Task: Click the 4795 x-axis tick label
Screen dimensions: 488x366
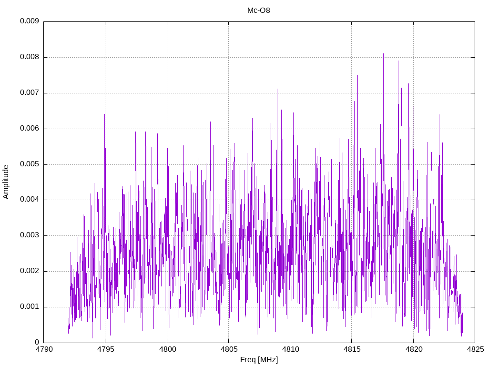Action: (x=105, y=349)
